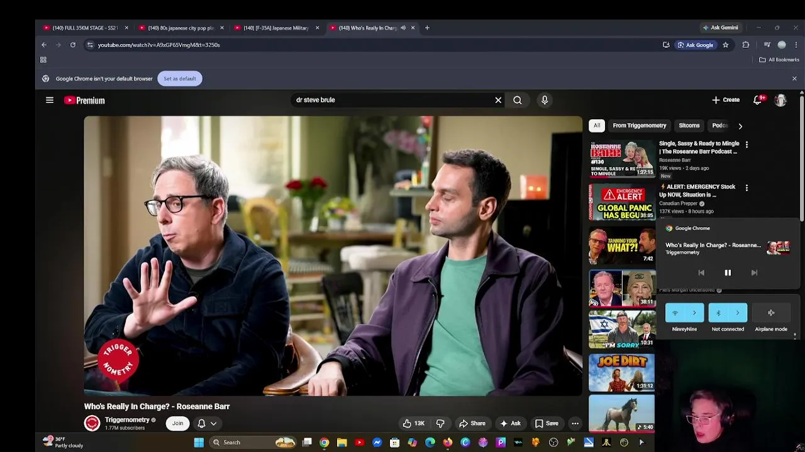Go to the YouTube Premium home logo

point(84,100)
